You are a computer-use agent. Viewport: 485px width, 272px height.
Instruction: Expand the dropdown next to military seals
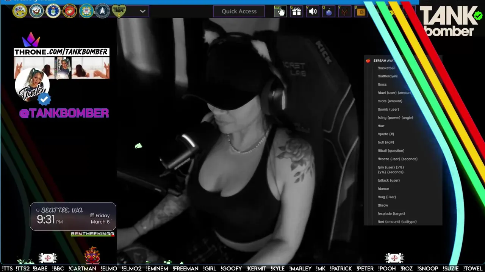[x=142, y=11]
